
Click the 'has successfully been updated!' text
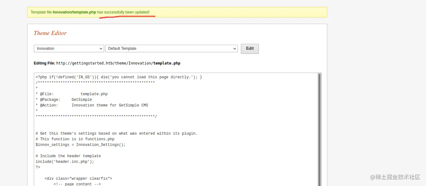123,12
